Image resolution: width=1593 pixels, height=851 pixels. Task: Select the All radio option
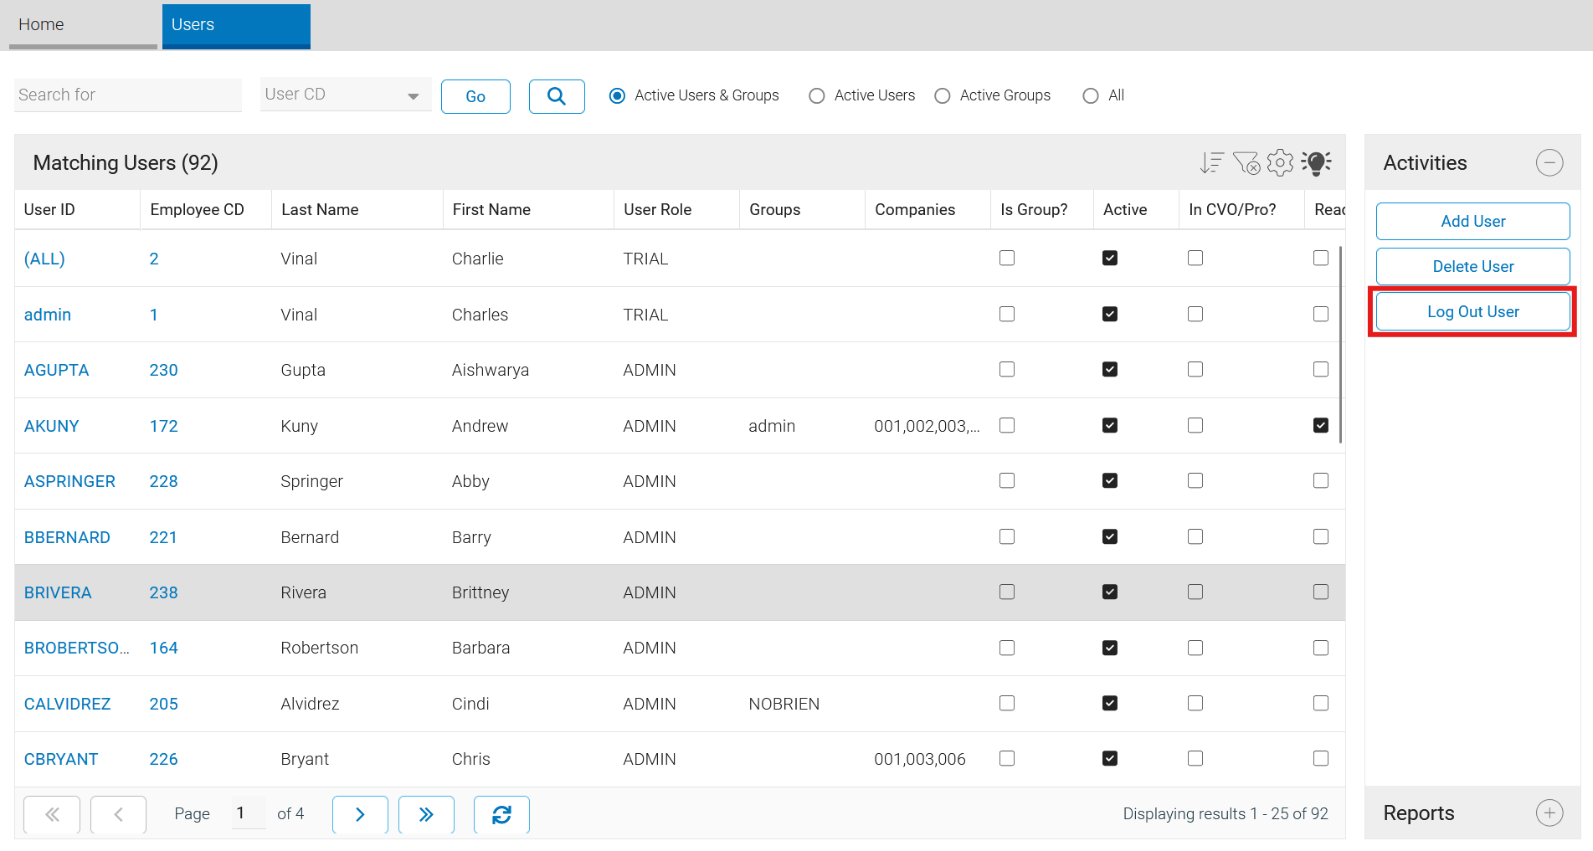click(1091, 95)
